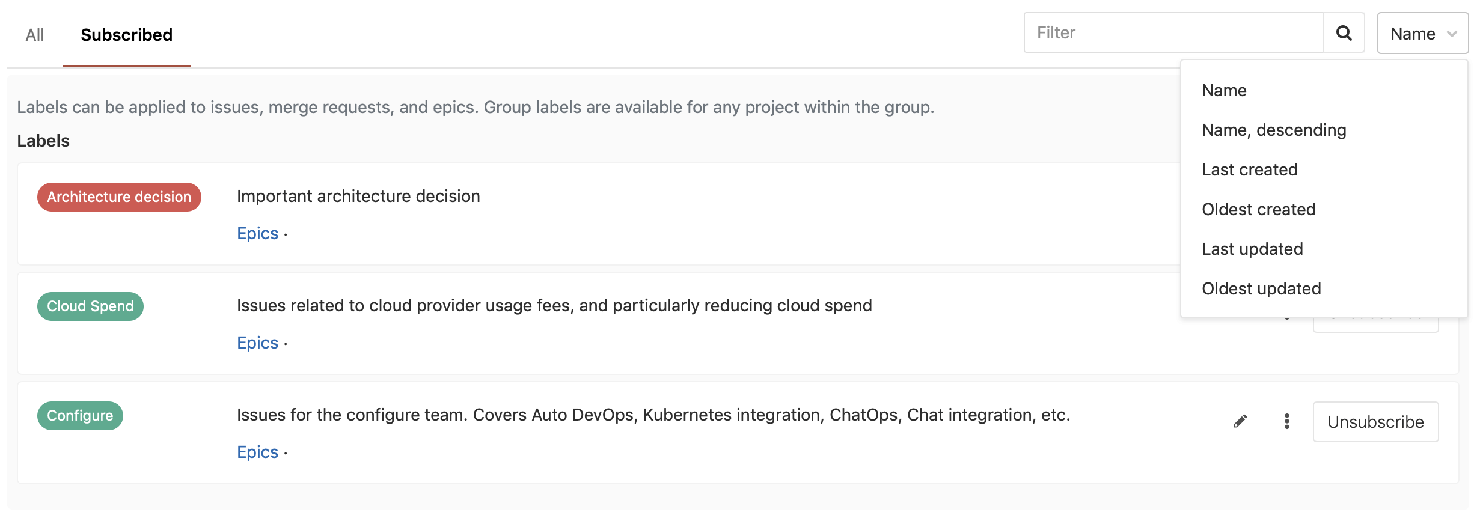The image size is (1474, 518).
Task: Open Epics link under Configure
Action: pyautogui.click(x=257, y=452)
